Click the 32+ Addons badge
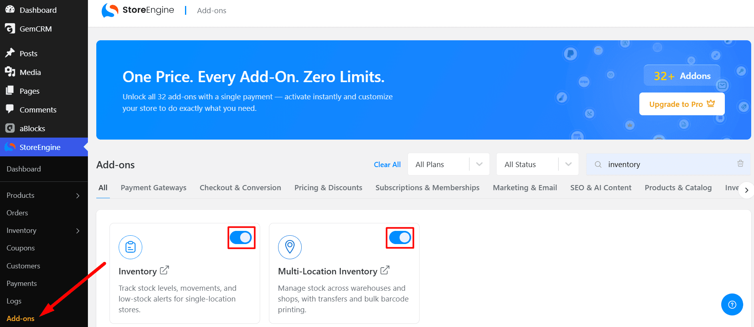Screen dimensions: 754x327 (682, 76)
